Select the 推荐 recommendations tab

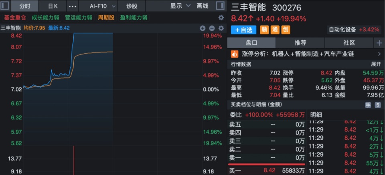(300, 43)
